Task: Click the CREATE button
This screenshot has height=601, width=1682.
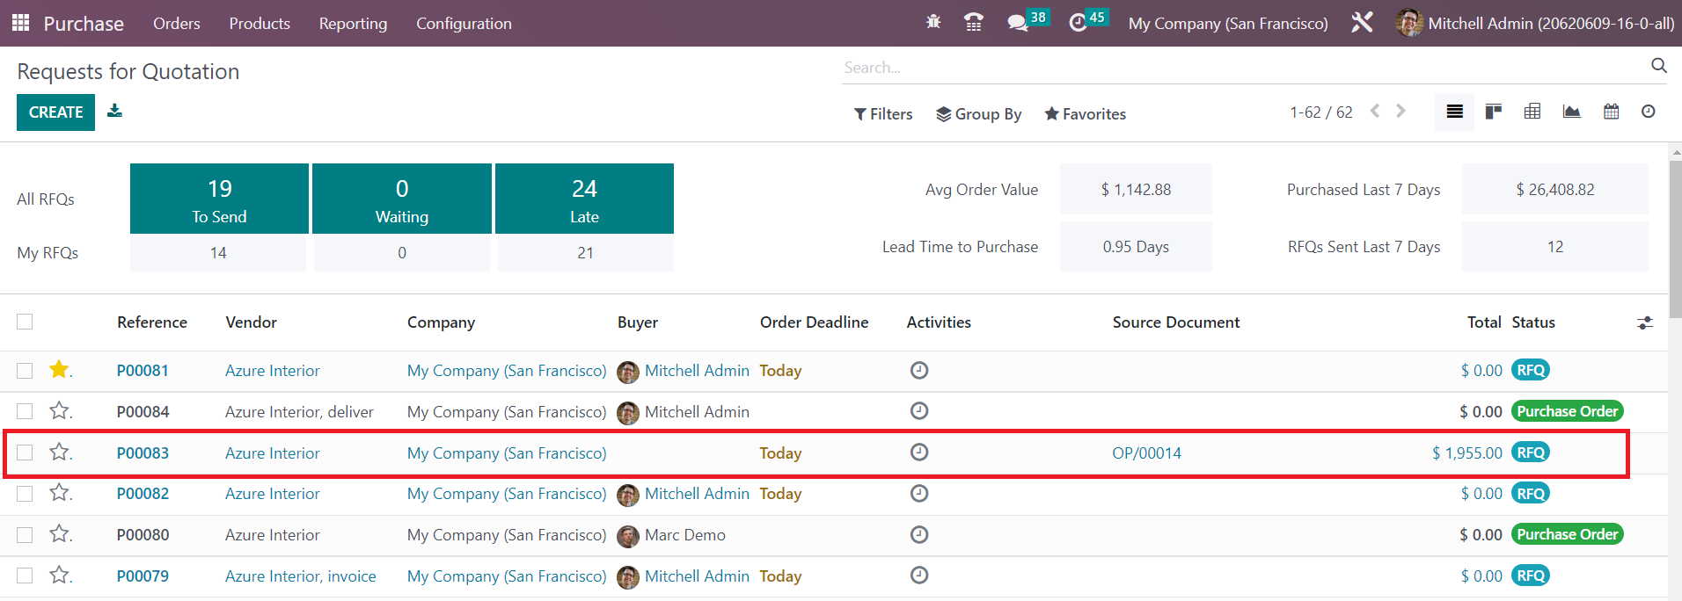Action: coord(55,112)
